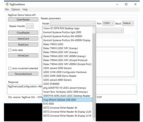
Task: Select IDENTIVE ADRL/ALEG LEGIC Desktop Reader
Action: [67, 96]
